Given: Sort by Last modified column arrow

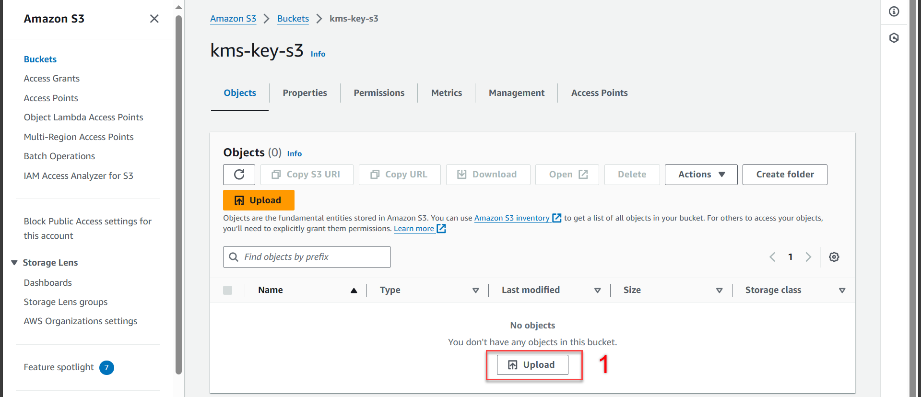Looking at the screenshot, I should coord(598,291).
